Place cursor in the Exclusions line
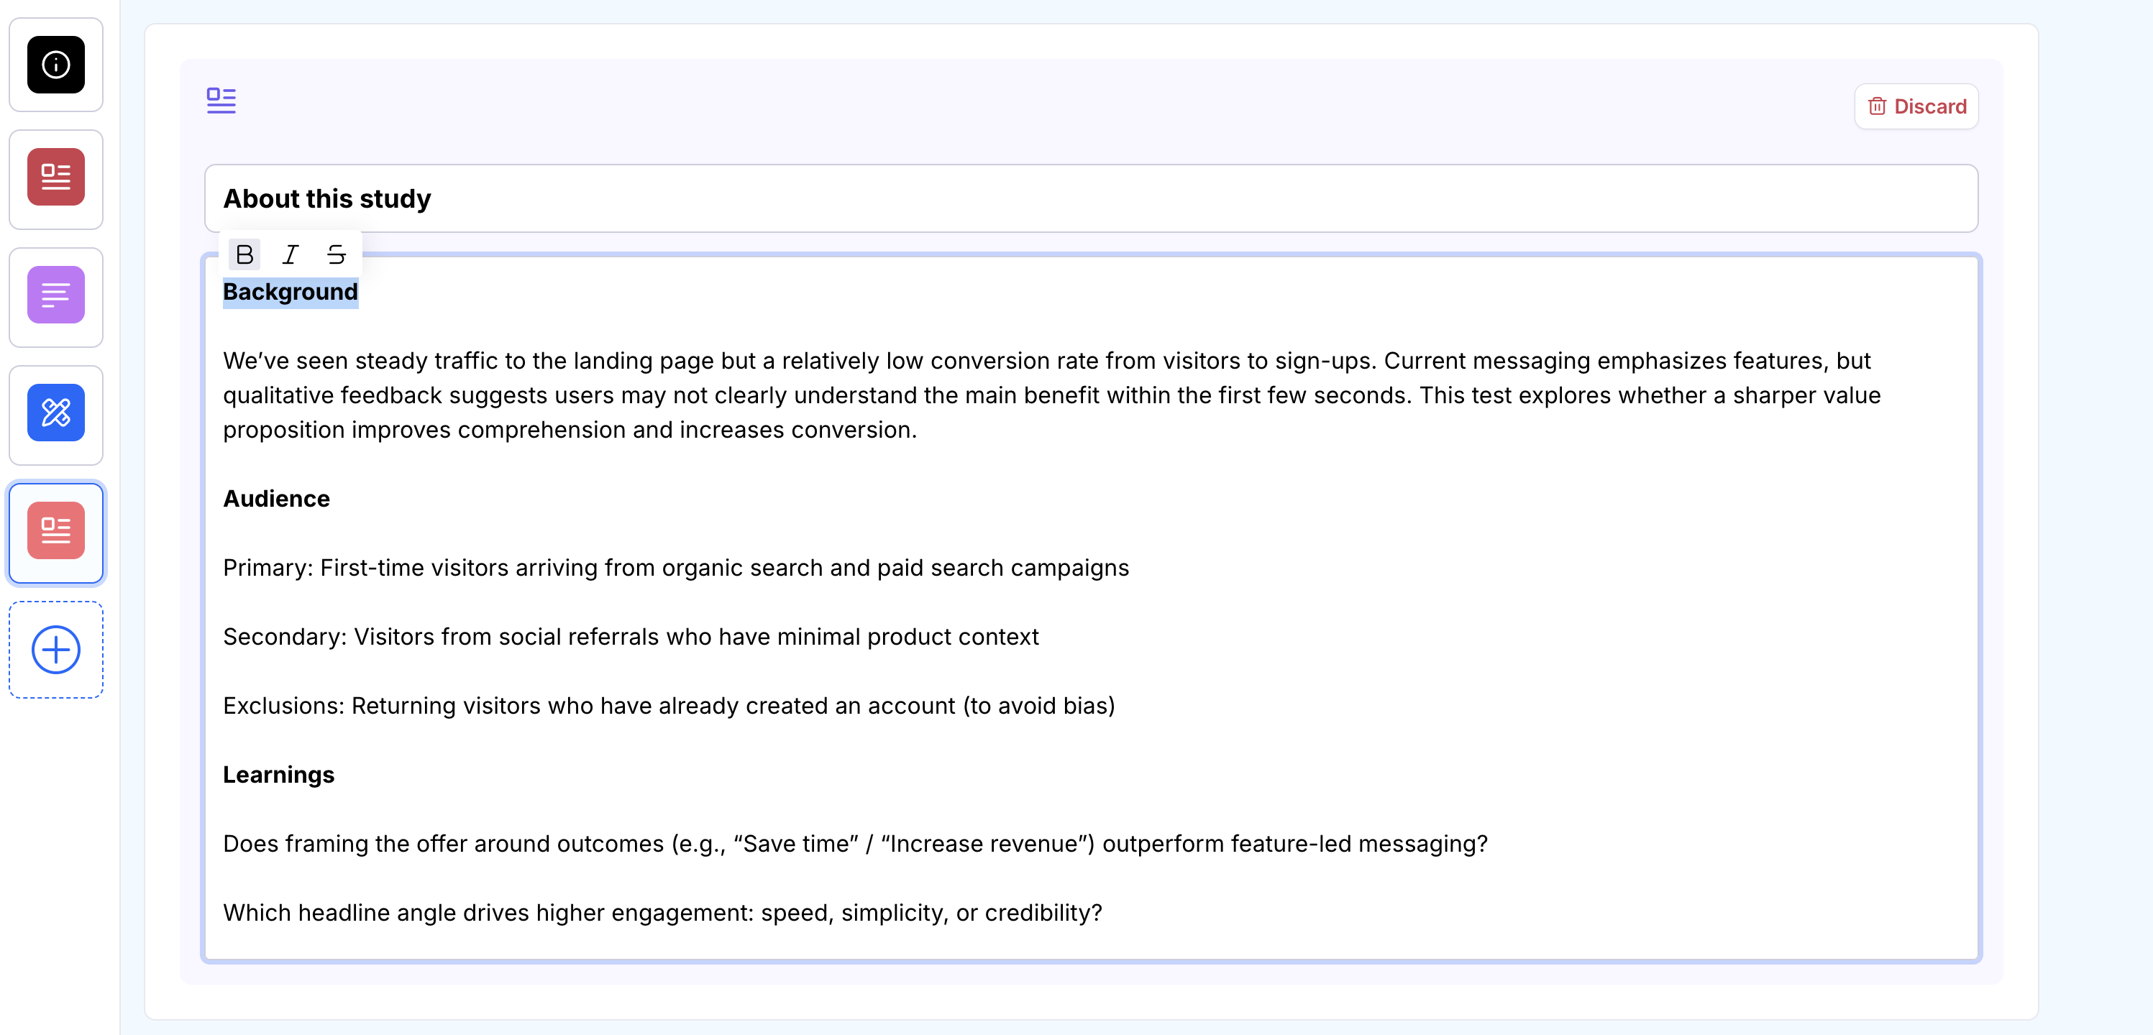 click(669, 706)
